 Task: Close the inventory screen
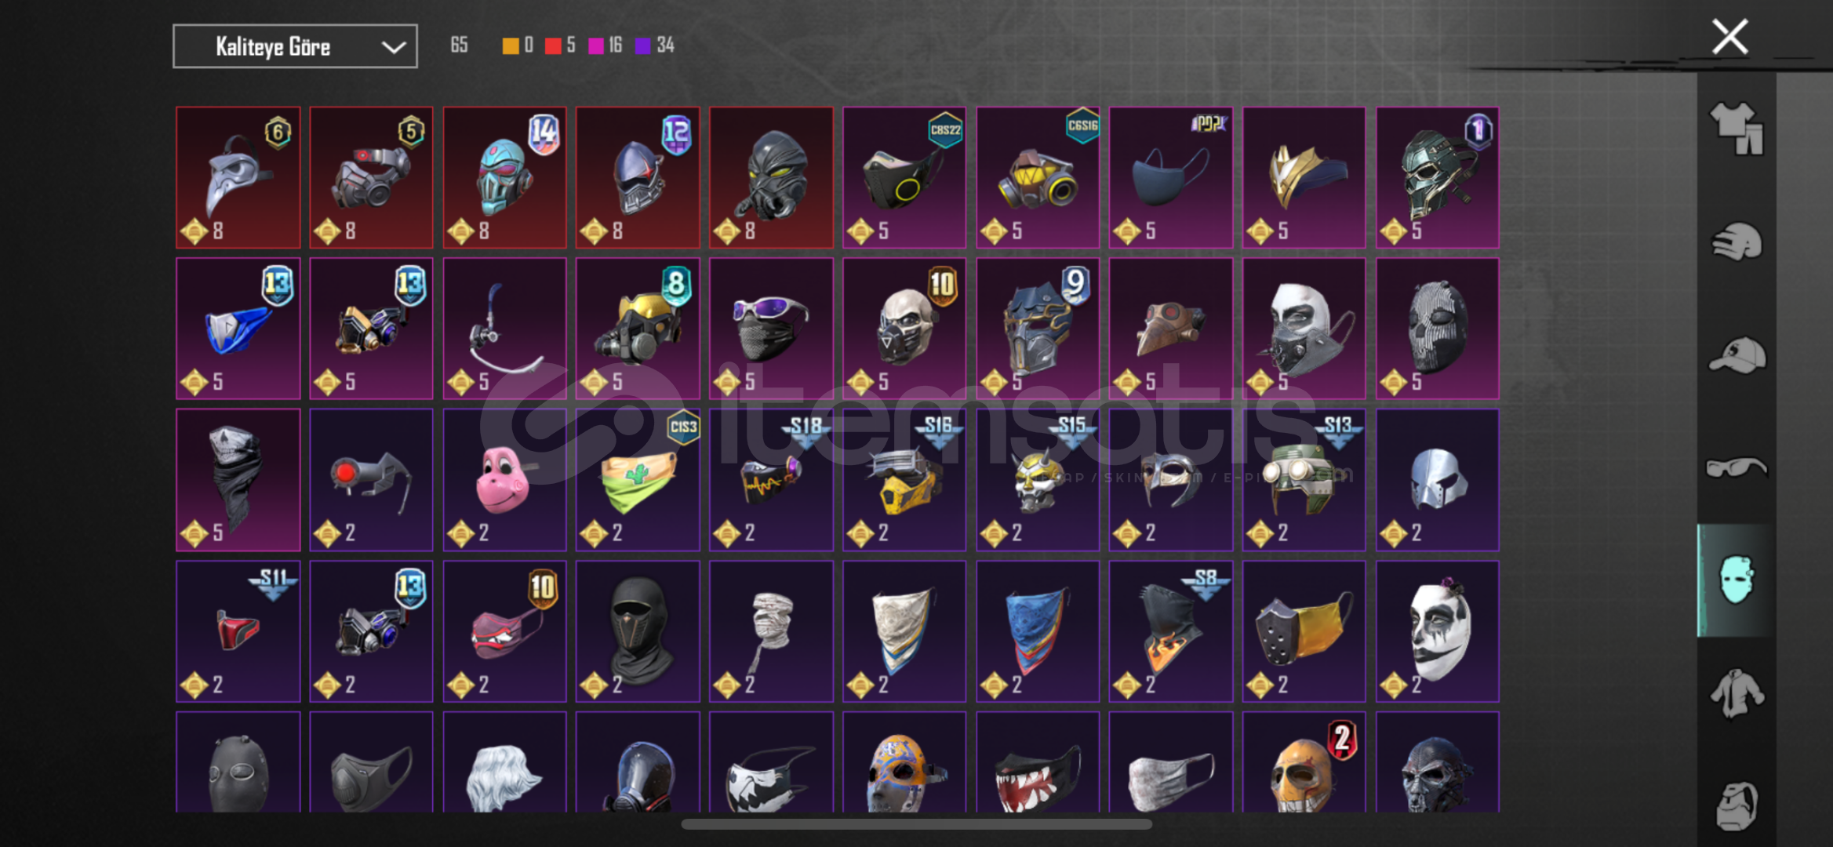click(1729, 37)
